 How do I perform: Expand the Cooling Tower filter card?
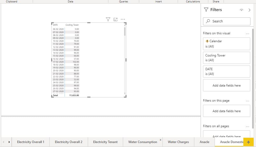[227, 58]
